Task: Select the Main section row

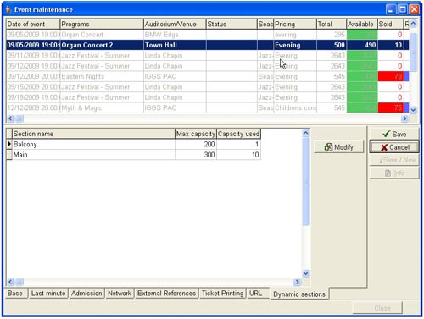Action: click(x=133, y=155)
